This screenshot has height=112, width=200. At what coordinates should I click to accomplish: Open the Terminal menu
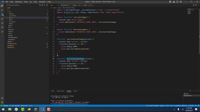point(42,2)
